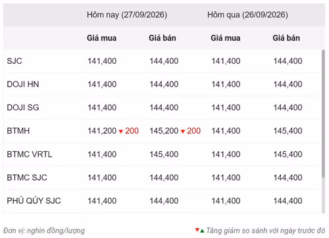Click red down arrow beside BTMH sell price 145,200
This screenshot has width=329, height=238.
pos(183,131)
